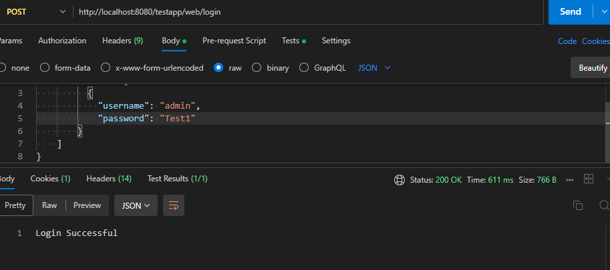The width and height of the screenshot is (610, 270).
Task: Open the response JSON format dropdown
Action: (136, 205)
